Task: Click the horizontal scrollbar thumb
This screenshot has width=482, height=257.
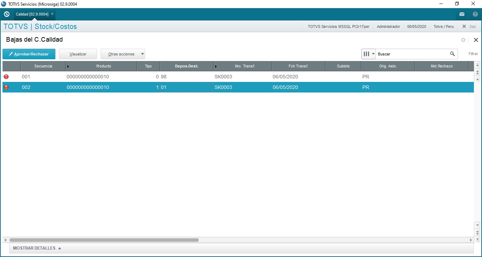Action: 104,240
